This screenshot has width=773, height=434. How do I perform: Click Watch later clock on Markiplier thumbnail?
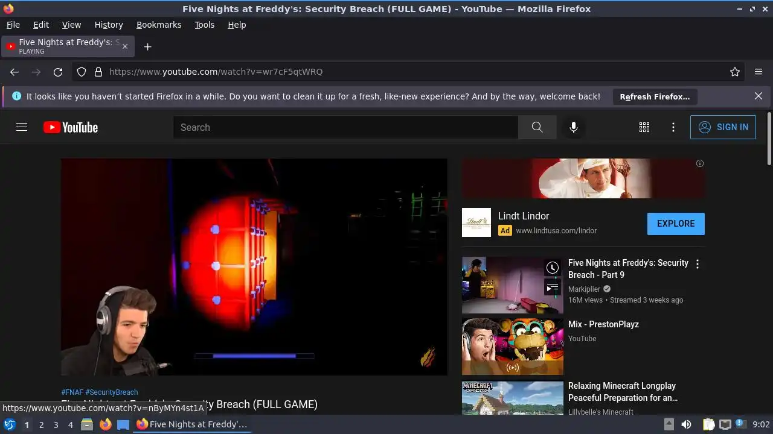tap(553, 268)
